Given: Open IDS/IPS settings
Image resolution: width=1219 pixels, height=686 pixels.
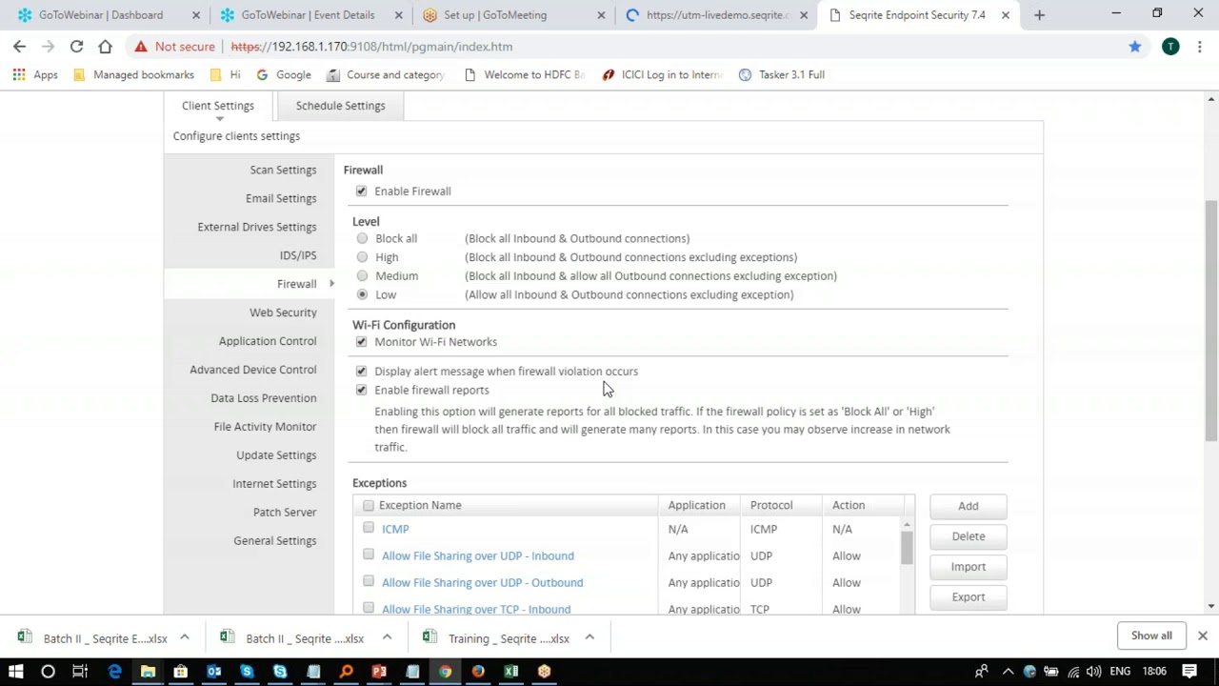Looking at the screenshot, I should pyautogui.click(x=298, y=255).
